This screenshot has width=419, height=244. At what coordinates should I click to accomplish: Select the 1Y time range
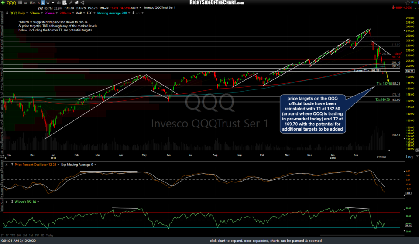[x=7, y=235]
